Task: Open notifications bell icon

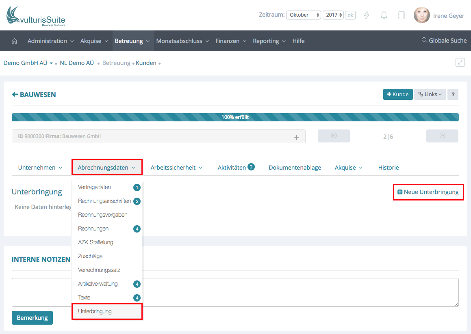Action: pos(384,15)
